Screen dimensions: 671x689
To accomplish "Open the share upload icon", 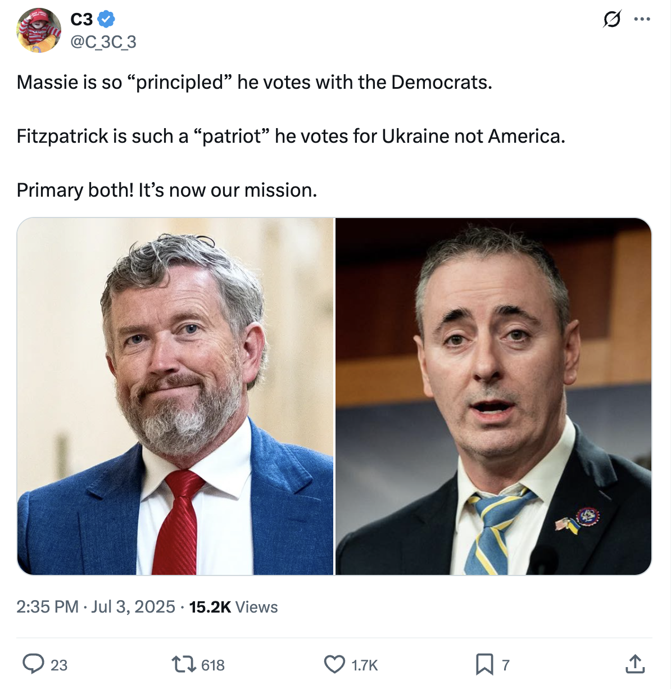I will point(635,664).
